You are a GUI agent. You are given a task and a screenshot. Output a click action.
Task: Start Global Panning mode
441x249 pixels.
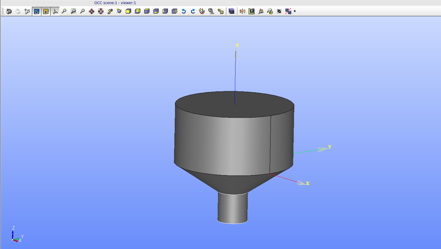pyautogui.click(x=100, y=11)
